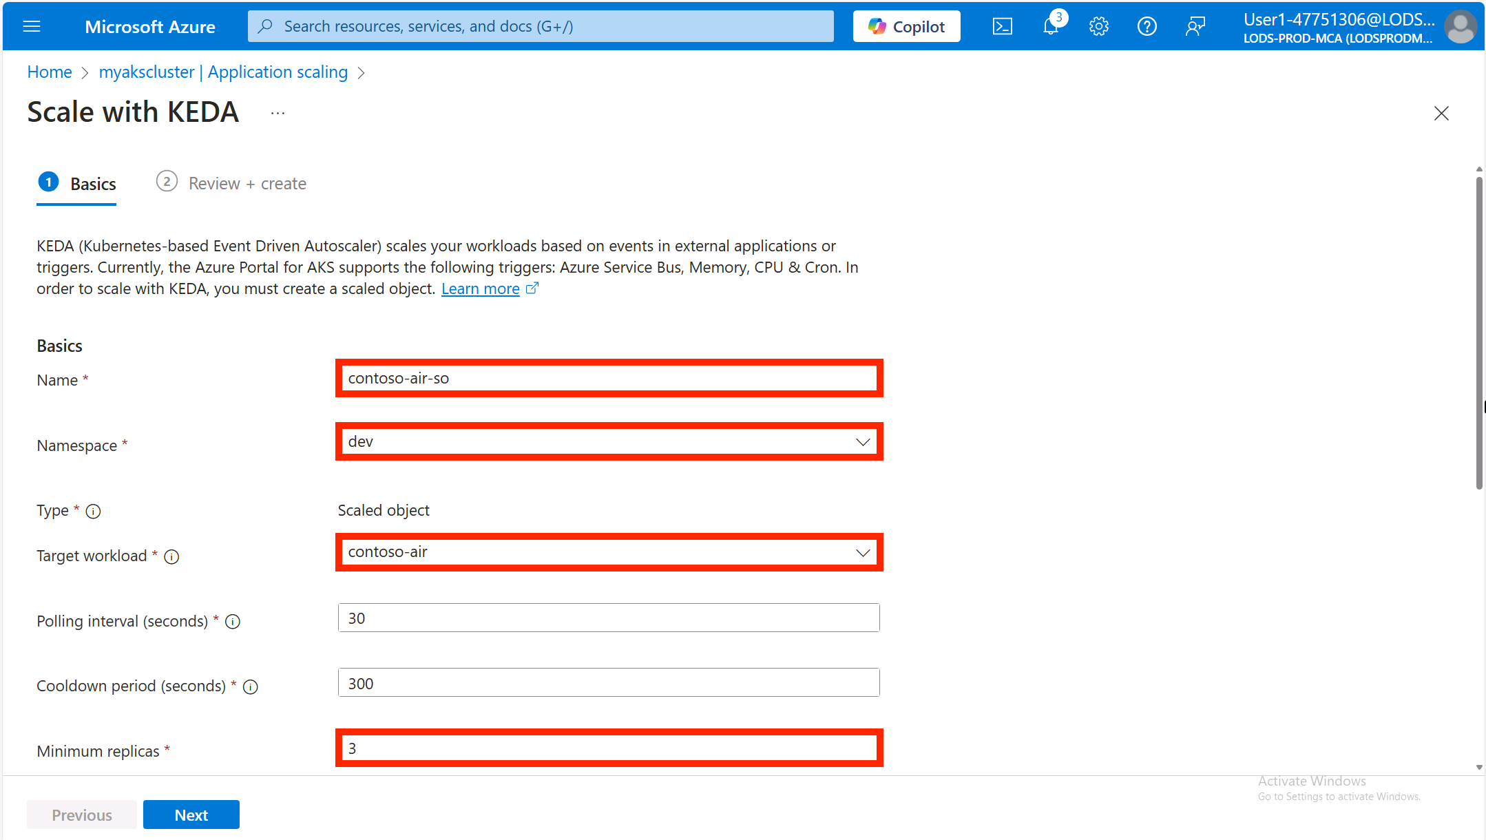Go to myakscluster | Application scaling breadcrumb

[223, 72]
